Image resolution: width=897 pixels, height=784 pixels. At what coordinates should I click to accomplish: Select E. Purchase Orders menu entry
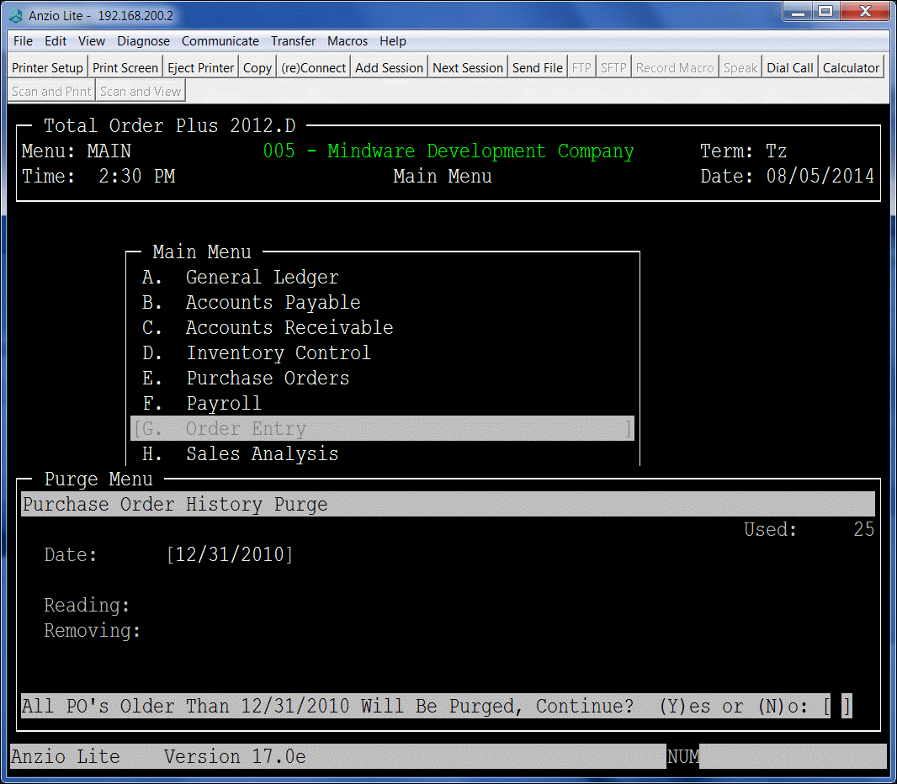pos(246,378)
